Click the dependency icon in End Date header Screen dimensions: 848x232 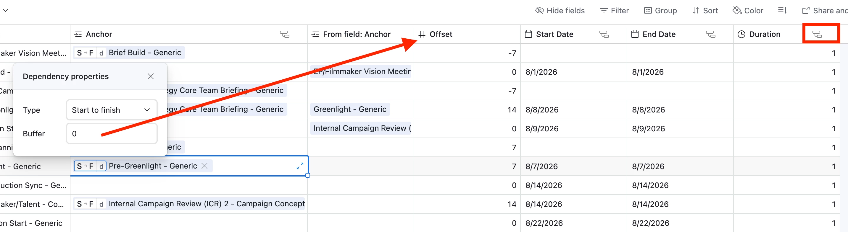coord(711,34)
